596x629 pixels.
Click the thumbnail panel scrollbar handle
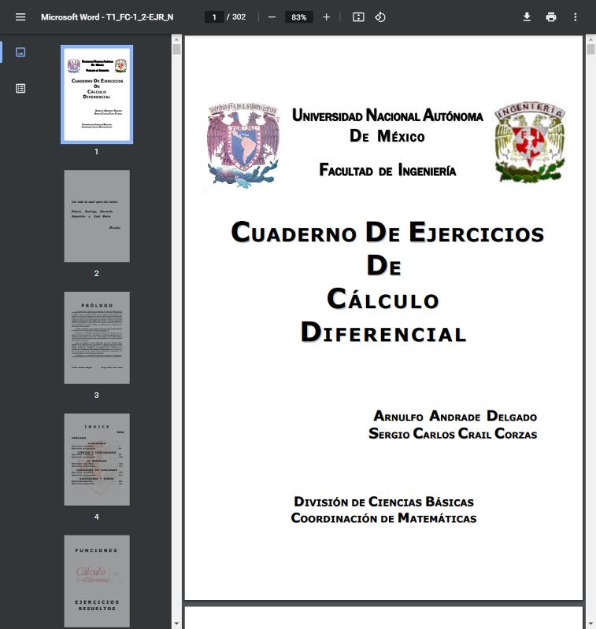click(x=176, y=50)
